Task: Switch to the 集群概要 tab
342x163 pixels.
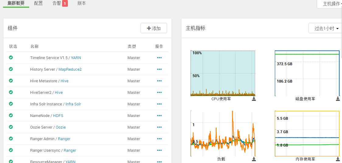Action: pyautogui.click(x=16, y=3)
